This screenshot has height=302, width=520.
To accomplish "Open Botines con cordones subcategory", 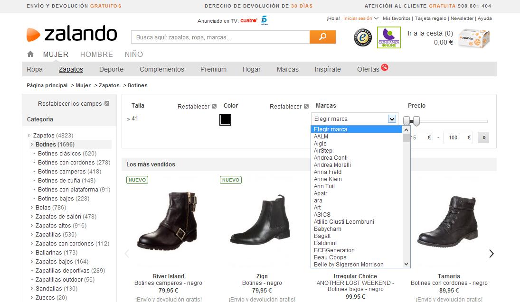I will click(x=66, y=163).
